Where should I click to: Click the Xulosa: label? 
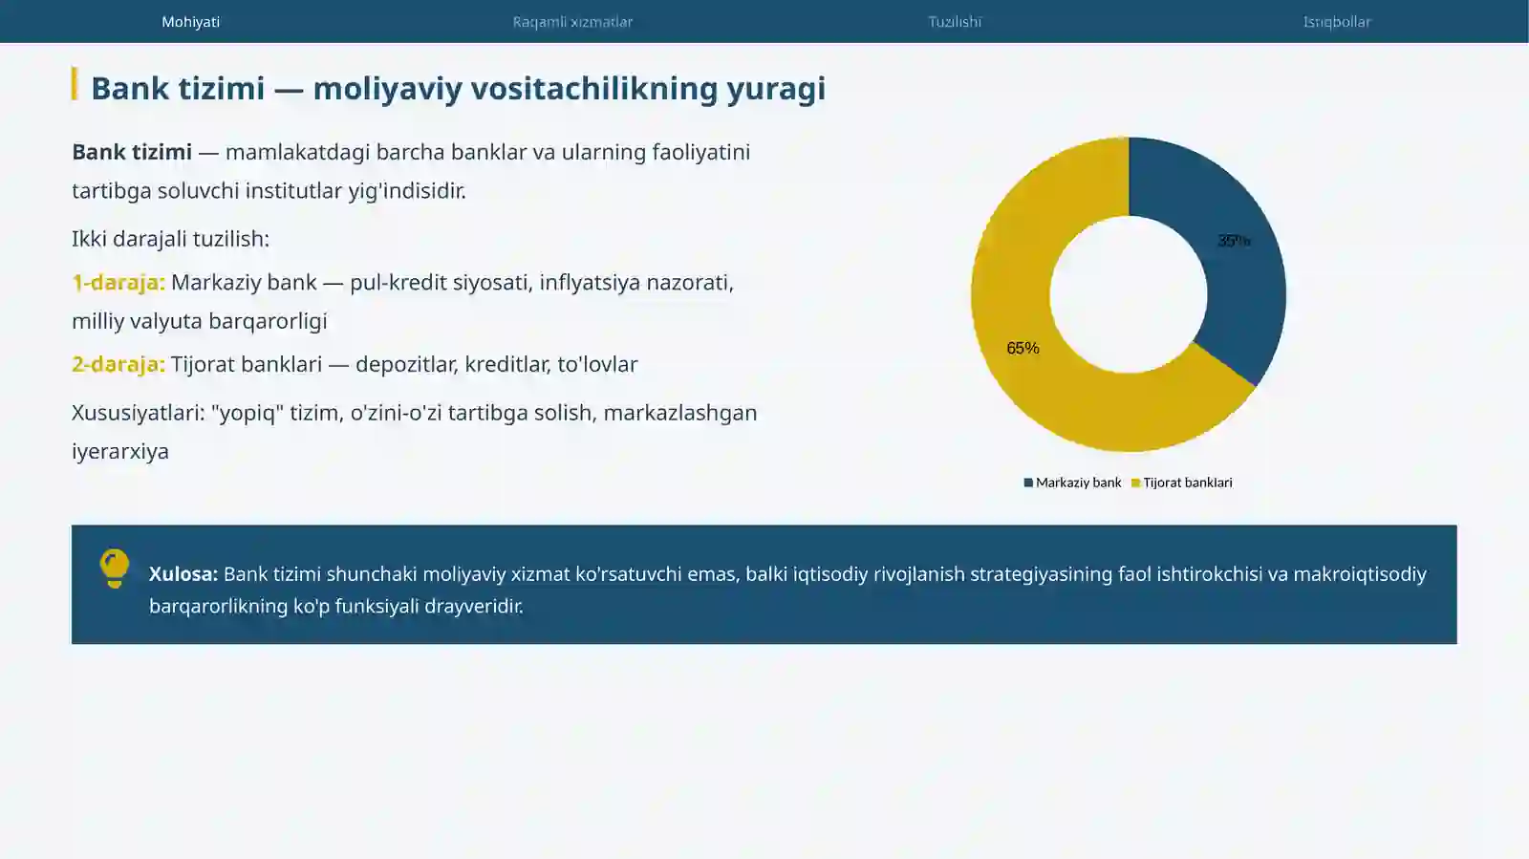[x=183, y=573]
